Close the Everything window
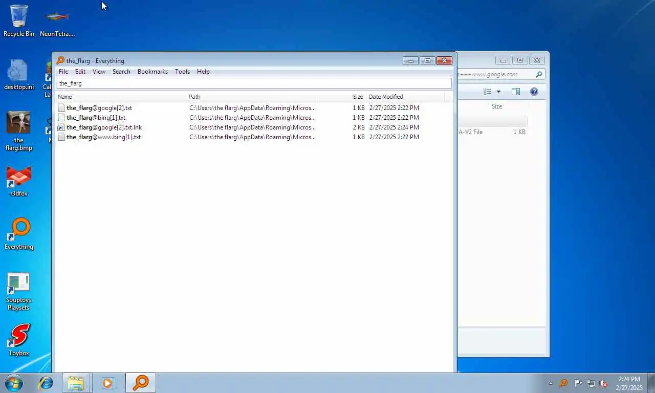The width and height of the screenshot is (655, 393). pyautogui.click(x=444, y=60)
